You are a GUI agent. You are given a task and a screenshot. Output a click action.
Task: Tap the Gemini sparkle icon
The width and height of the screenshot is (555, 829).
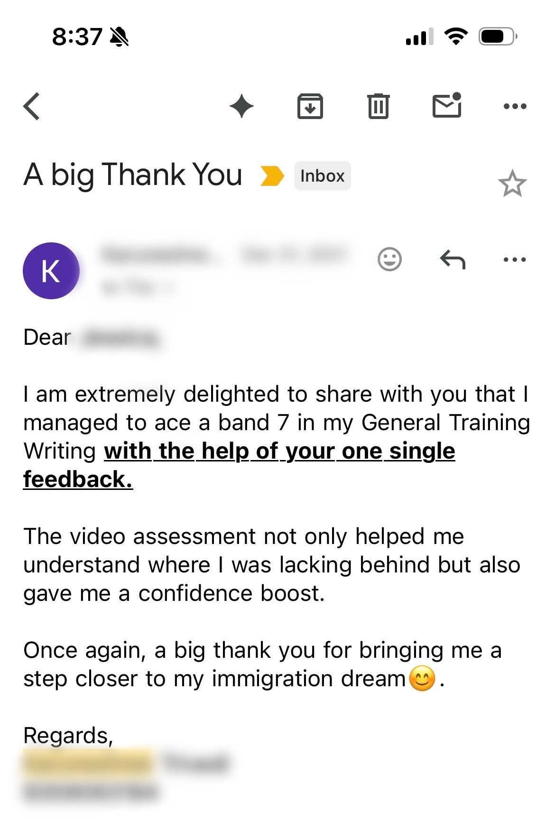tap(241, 106)
